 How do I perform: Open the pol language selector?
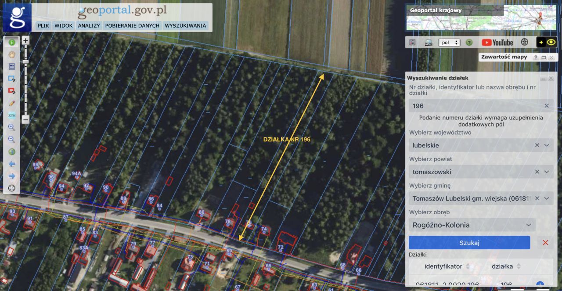coord(449,43)
